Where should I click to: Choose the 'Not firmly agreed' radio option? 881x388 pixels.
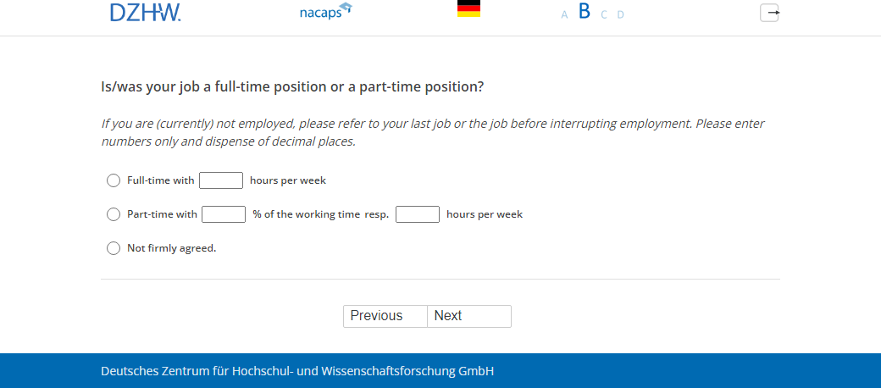114,248
